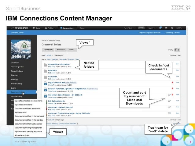This screenshot has width=195, height=146.
Task: Click red lock icon on Retailer Purchase Agreement row
Action: pos(172,88)
